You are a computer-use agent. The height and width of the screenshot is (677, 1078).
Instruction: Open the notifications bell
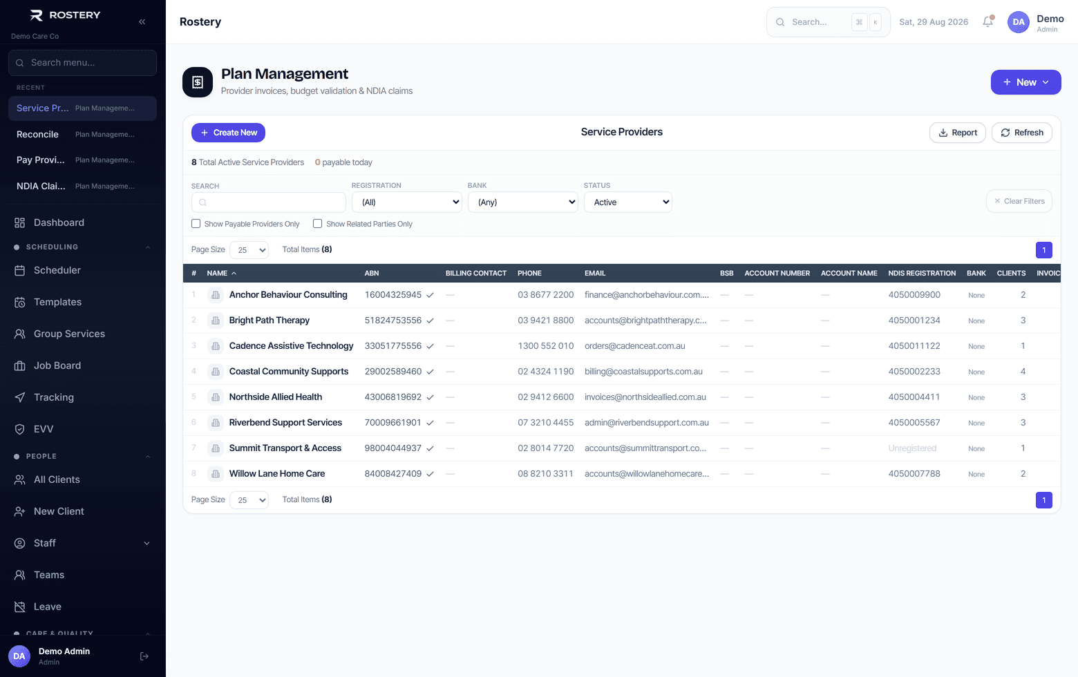[x=988, y=21]
